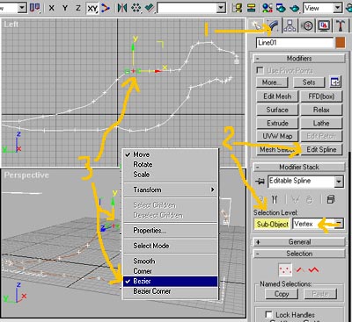Collapse the Modifiers rollout
Screen dimensions: 352x322
click(299, 59)
